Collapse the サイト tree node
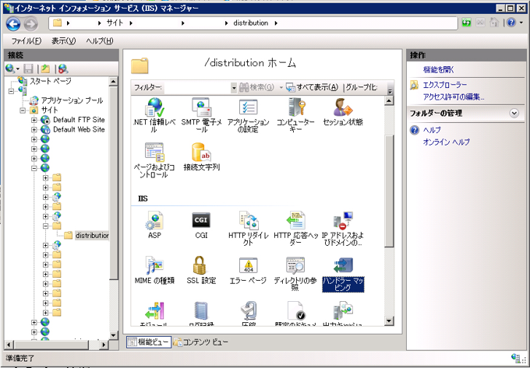The width and height of the screenshot is (530, 368). (23, 110)
